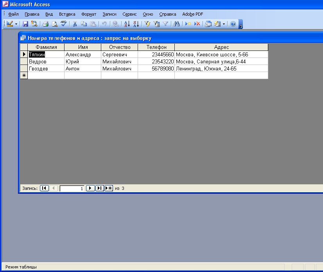
Task: Click the New Object icon
Action: (x=217, y=24)
